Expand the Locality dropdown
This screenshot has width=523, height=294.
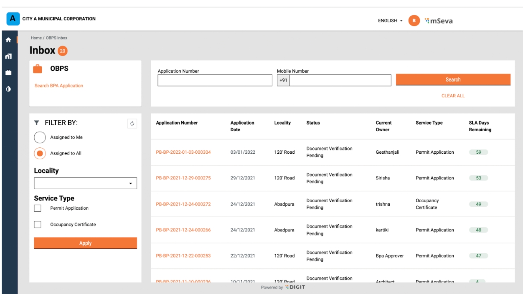(x=85, y=183)
